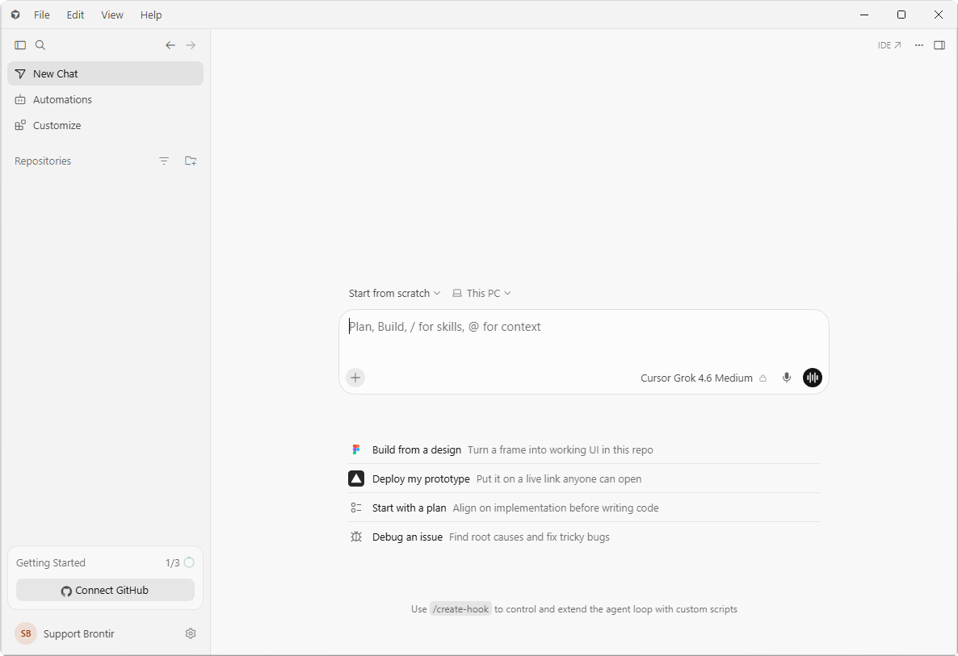This screenshot has height=656, width=958.
Task: Open the three-dot more options menu
Action: [x=919, y=45]
